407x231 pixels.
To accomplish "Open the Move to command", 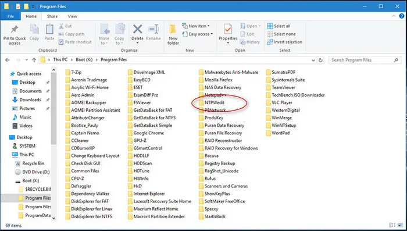I will [104, 34].
